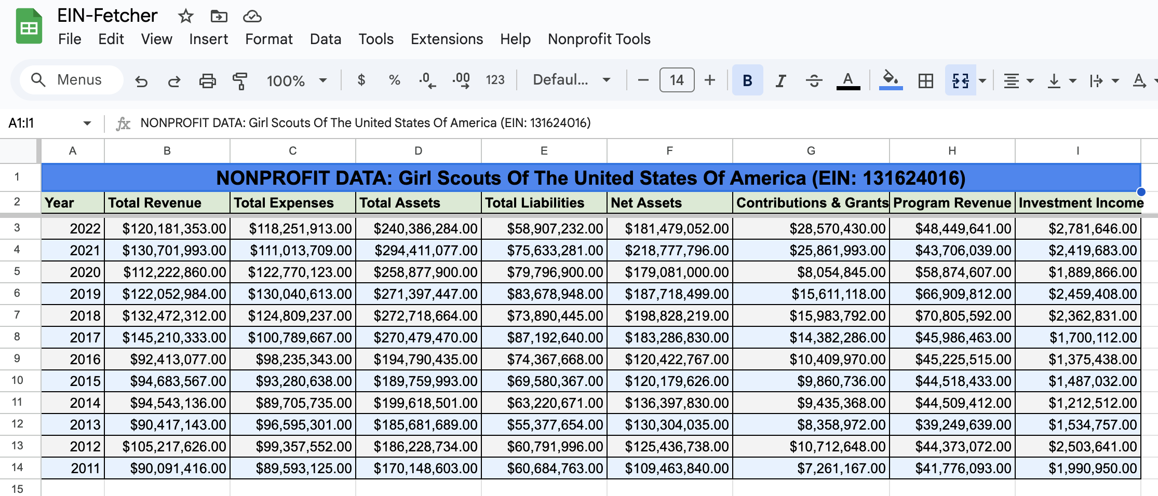Toggle Bold formatting
This screenshot has height=496, width=1158.
click(747, 80)
